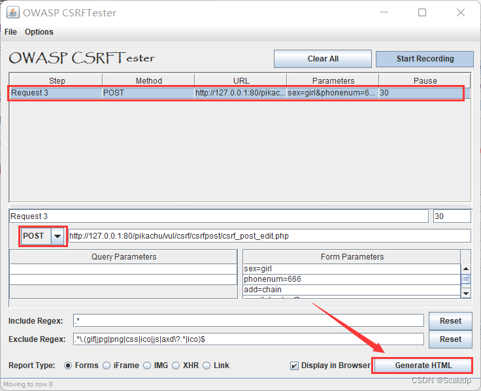Image resolution: width=481 pixels, height=391 pixels.
Task: Maximize the OWASP CSRFTester window
Action: pos(422,12)
